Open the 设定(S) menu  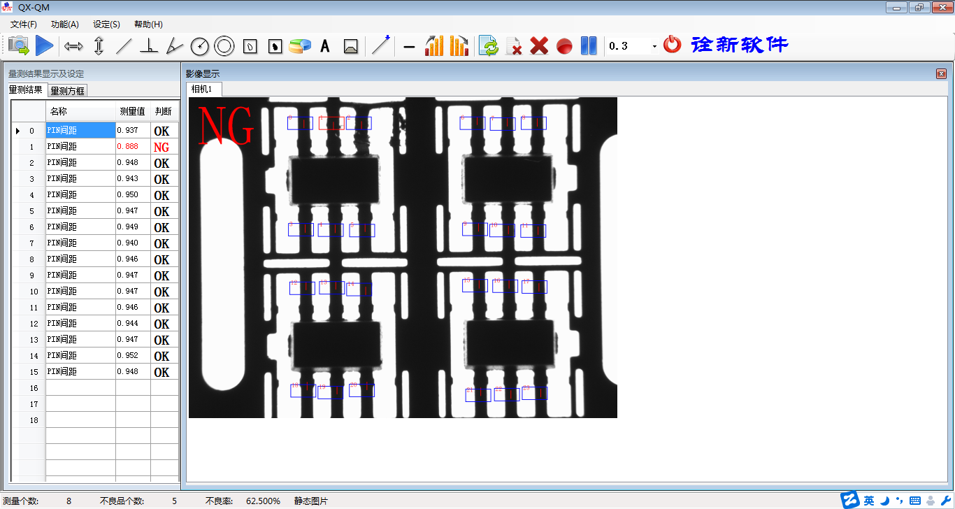(x=106, y=24)
